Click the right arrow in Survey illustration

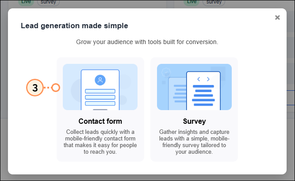[x=208, y=79]
